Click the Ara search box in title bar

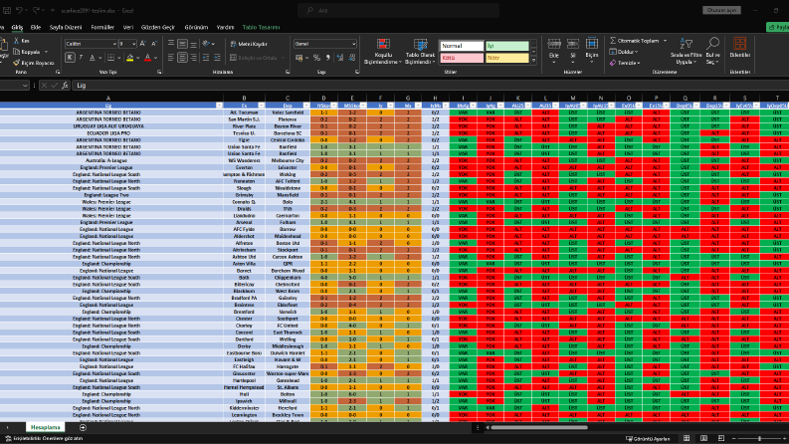pyautogui.click(x=399, y=10)
